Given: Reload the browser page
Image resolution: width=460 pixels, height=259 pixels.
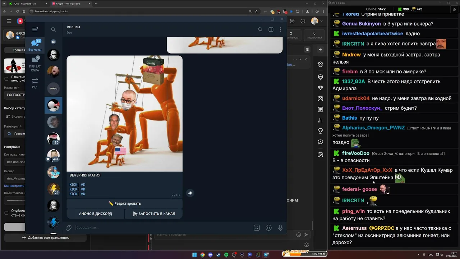Looking at the screenshot, I should point(18,12).
